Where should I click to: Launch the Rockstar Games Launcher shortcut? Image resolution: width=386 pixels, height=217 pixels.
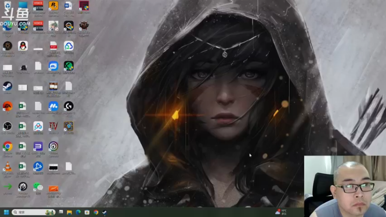(x=53, y=5)
